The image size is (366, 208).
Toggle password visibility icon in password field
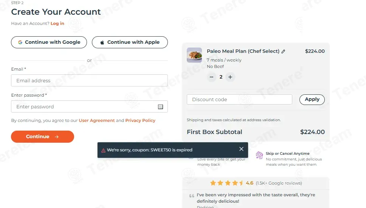tap(160, 107)
